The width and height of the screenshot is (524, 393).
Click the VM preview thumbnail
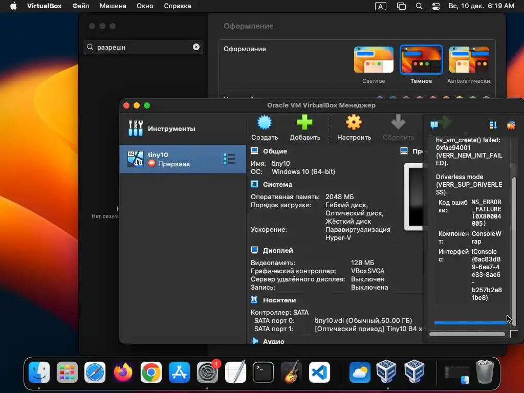click(x=413, y=197)
